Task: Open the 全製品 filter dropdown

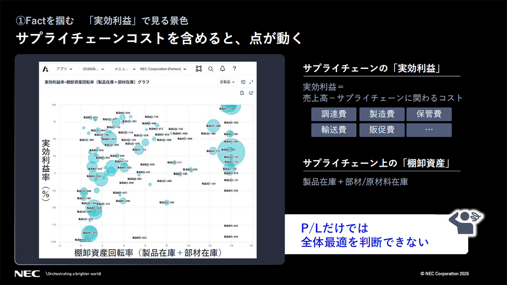Action: [227, 82]
